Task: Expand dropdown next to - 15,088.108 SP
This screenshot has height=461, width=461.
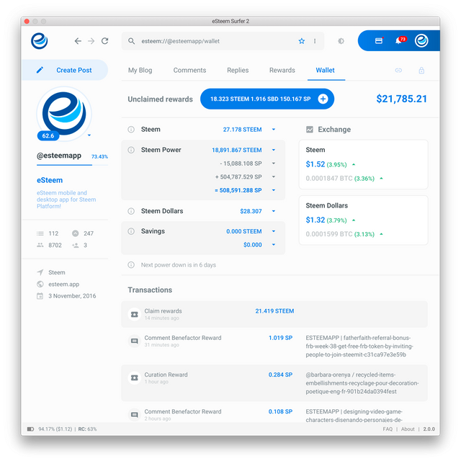Action: [x=274, y=164]
